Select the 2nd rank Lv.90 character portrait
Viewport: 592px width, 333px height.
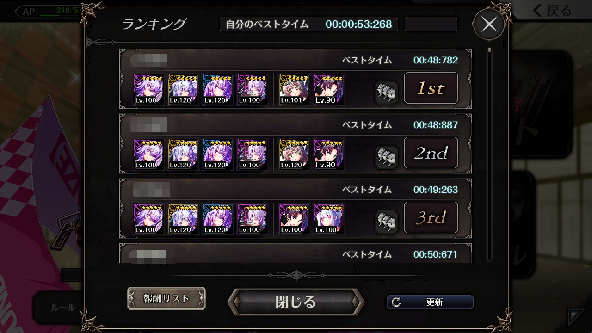coord(329,154)
